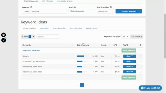
Task: Click the make money online 2020 volume bar
Action: coord(82,72)
